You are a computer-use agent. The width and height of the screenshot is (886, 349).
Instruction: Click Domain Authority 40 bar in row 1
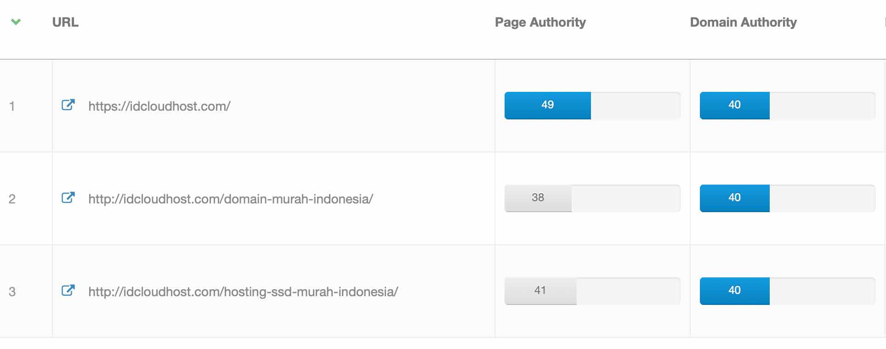coord(734,105)
